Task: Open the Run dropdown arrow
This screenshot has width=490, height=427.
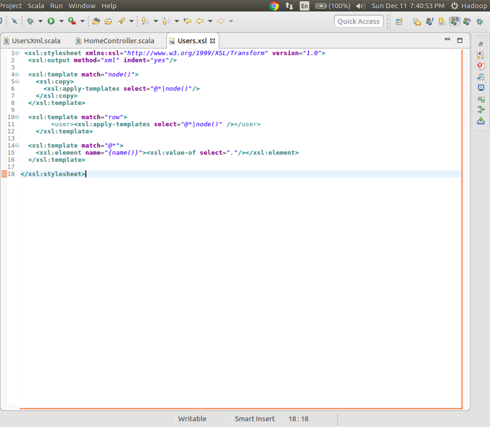Action: click(x=61, y=21)
